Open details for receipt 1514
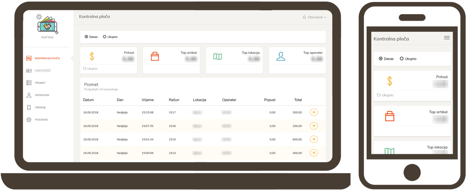 coord(314,153)
